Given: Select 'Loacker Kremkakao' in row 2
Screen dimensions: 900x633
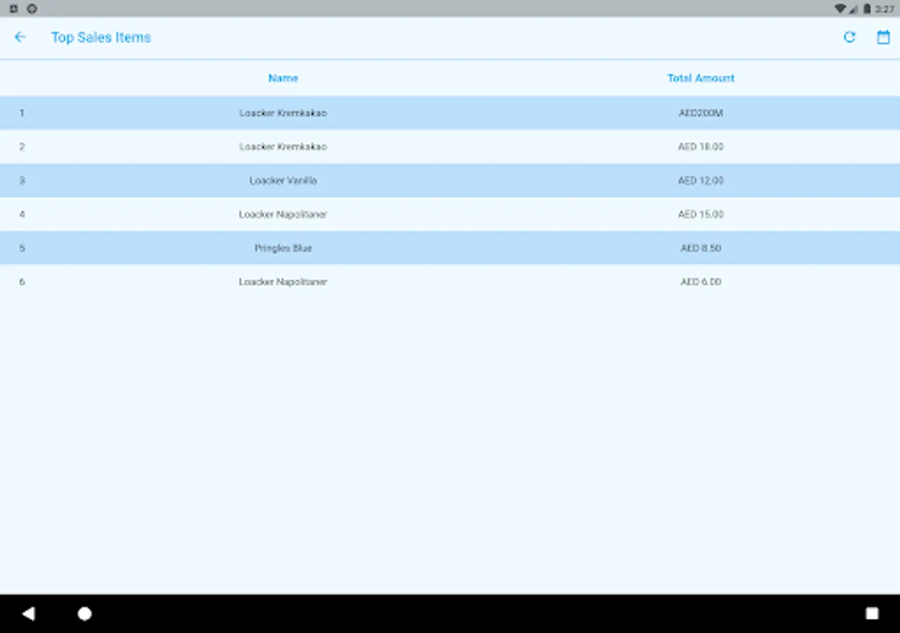Looking at the screenshot, I should pyautogui.click(x=283, y=146).
